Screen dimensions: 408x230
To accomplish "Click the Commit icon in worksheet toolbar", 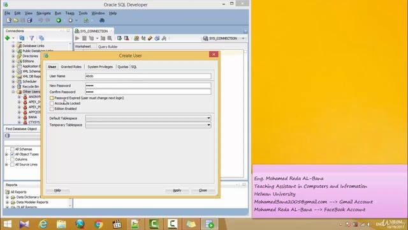I will [119, 38].
